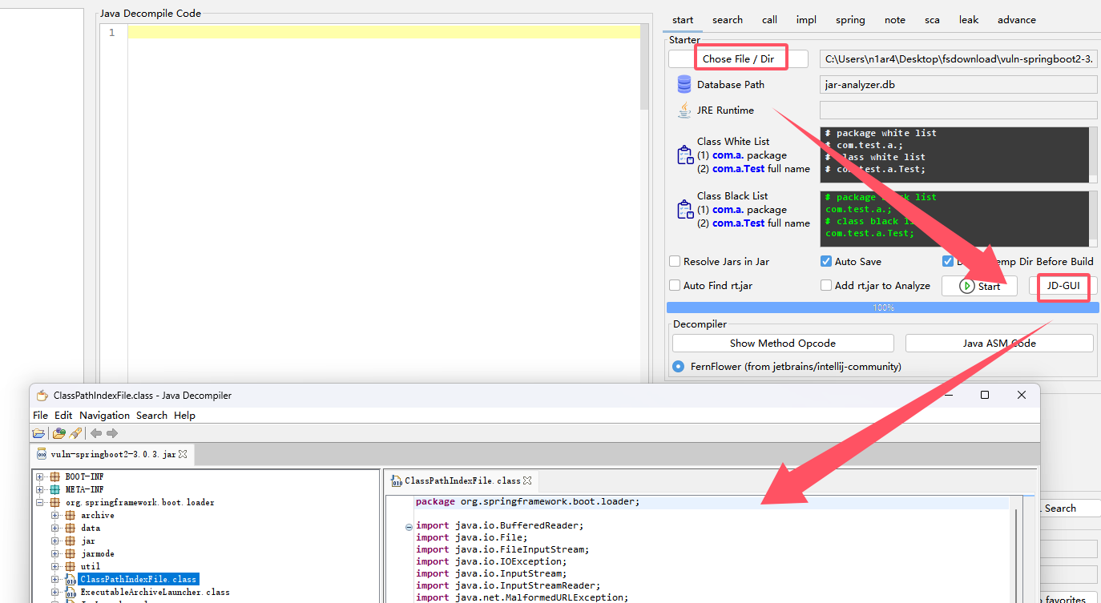Tick the Add rt.jar to Analyze checkbox
1101x603 pixels.
(826, 286)
